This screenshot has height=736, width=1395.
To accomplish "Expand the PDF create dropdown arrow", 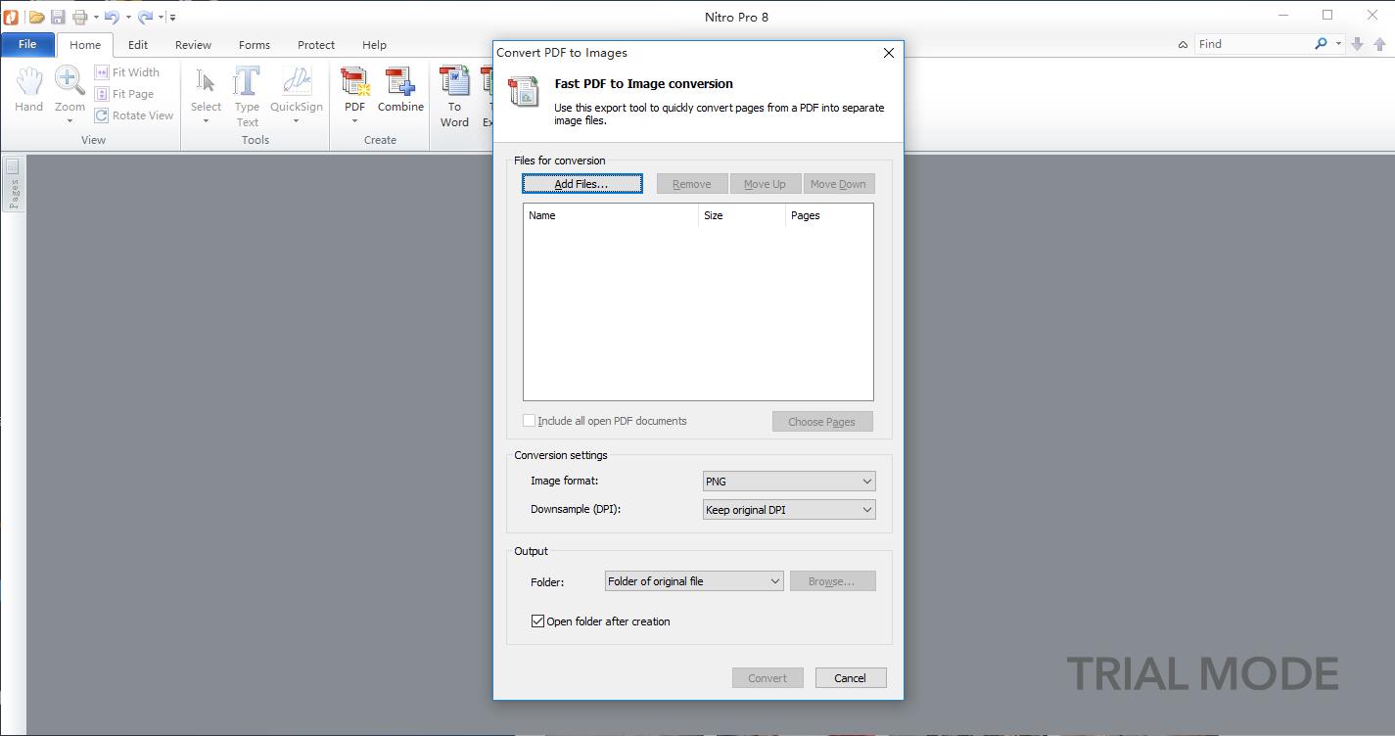I will (354, 122).
